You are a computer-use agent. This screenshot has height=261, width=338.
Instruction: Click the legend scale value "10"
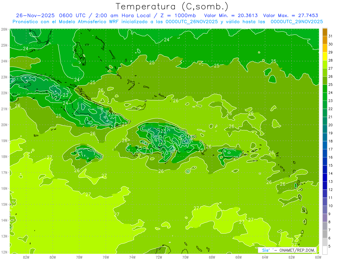pos(331,206)
